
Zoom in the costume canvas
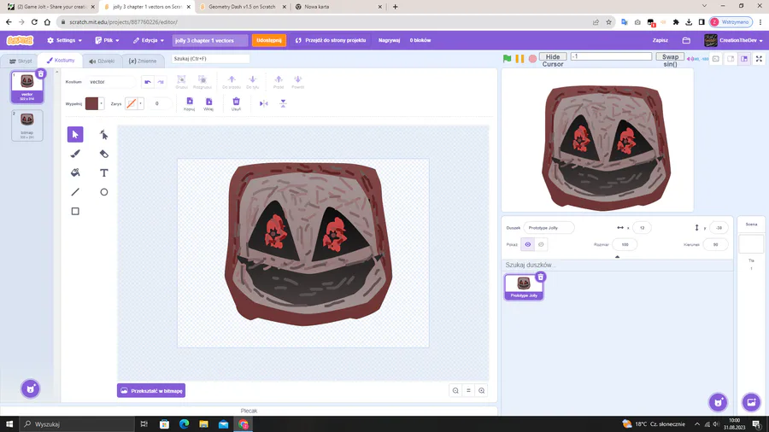click(x=482, y=390)
